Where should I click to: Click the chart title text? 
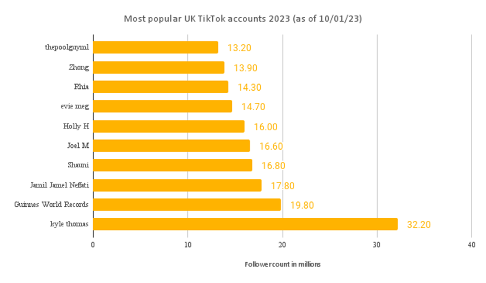point(243,18)
